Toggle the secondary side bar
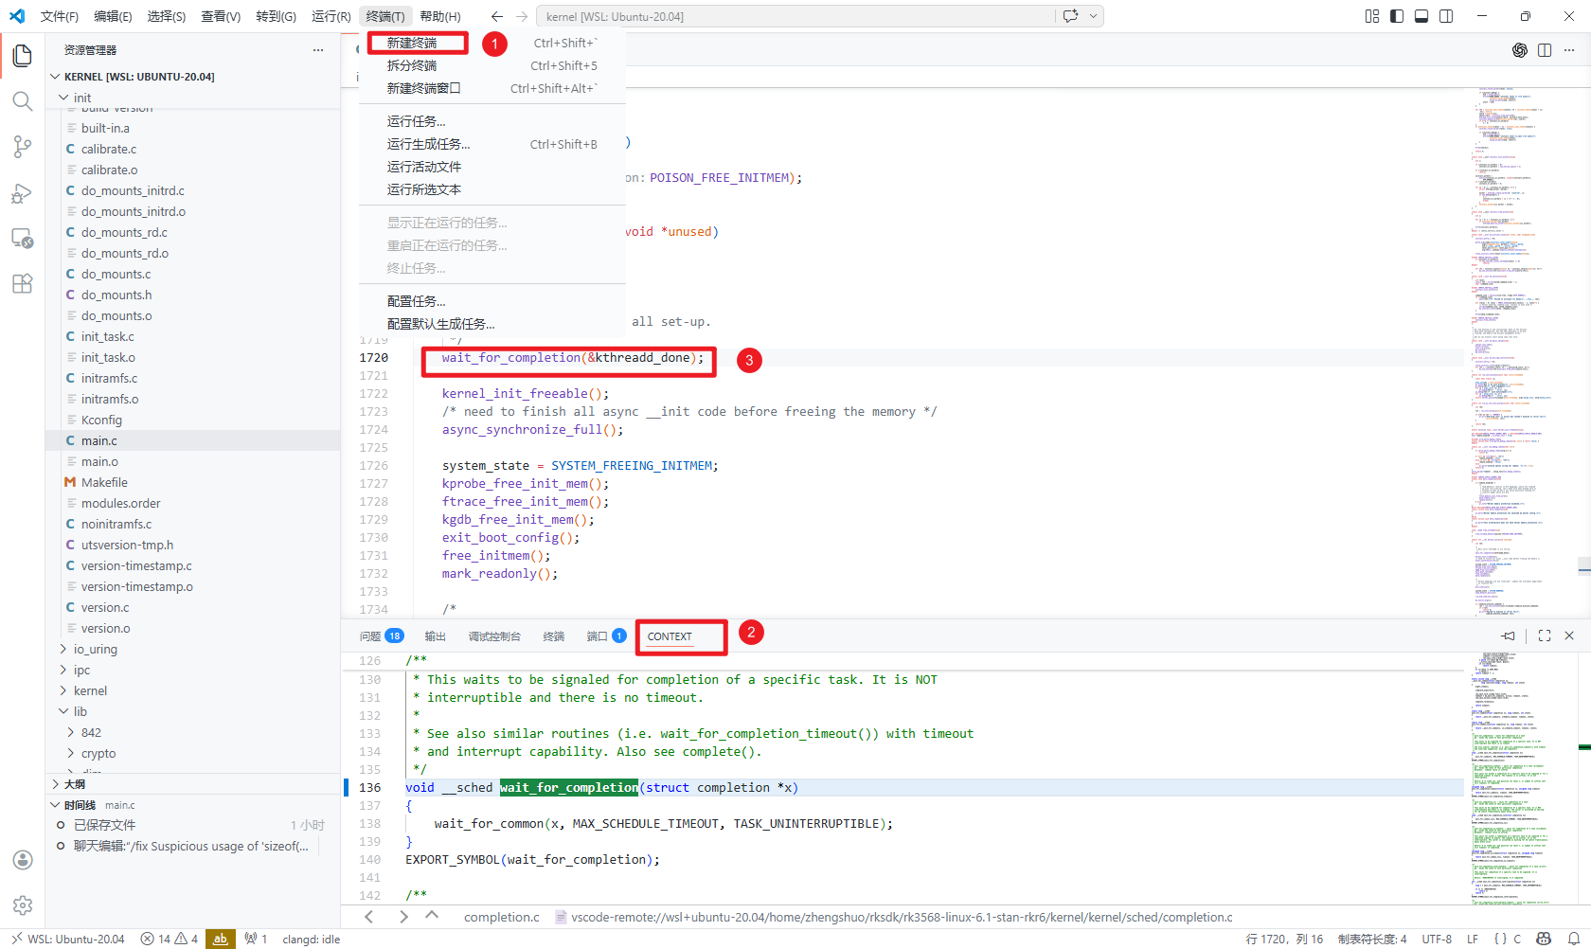Screen dimensions: 1591x949 click(1446, 16)
